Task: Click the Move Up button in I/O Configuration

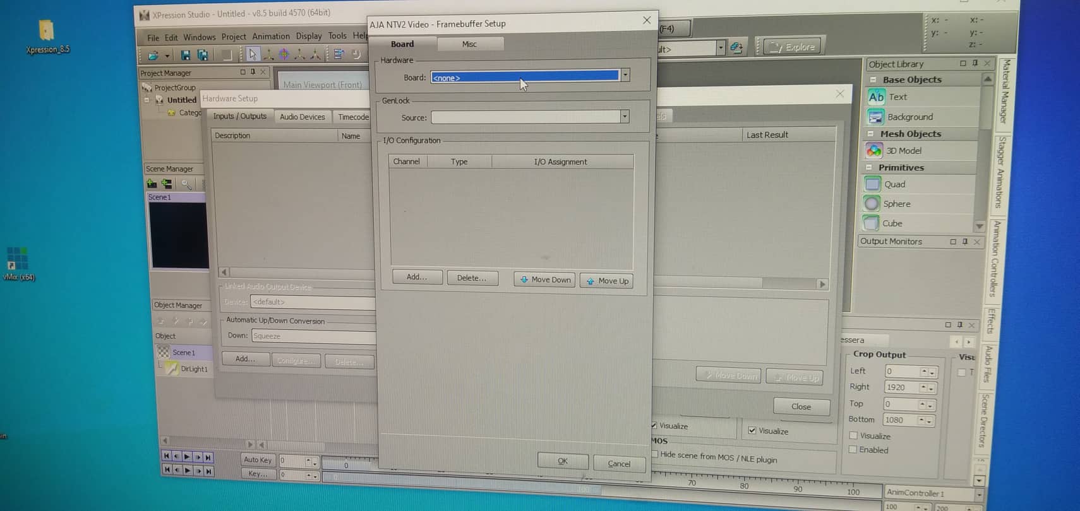Action: coord(607,281)
